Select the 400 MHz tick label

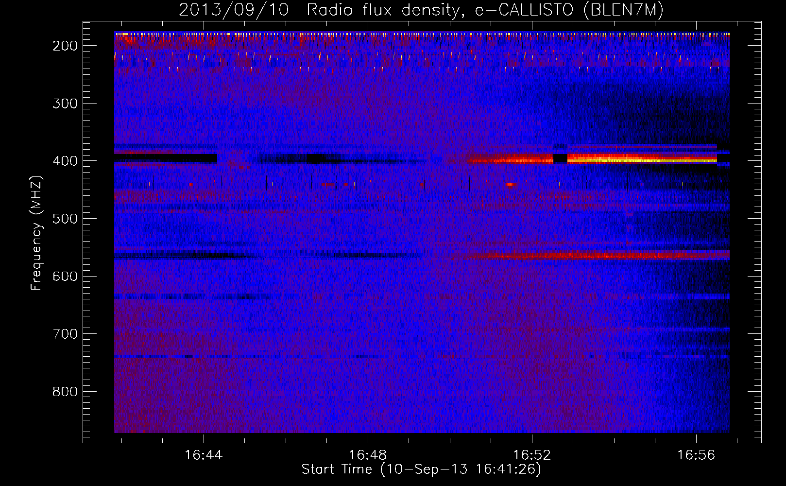65,161
